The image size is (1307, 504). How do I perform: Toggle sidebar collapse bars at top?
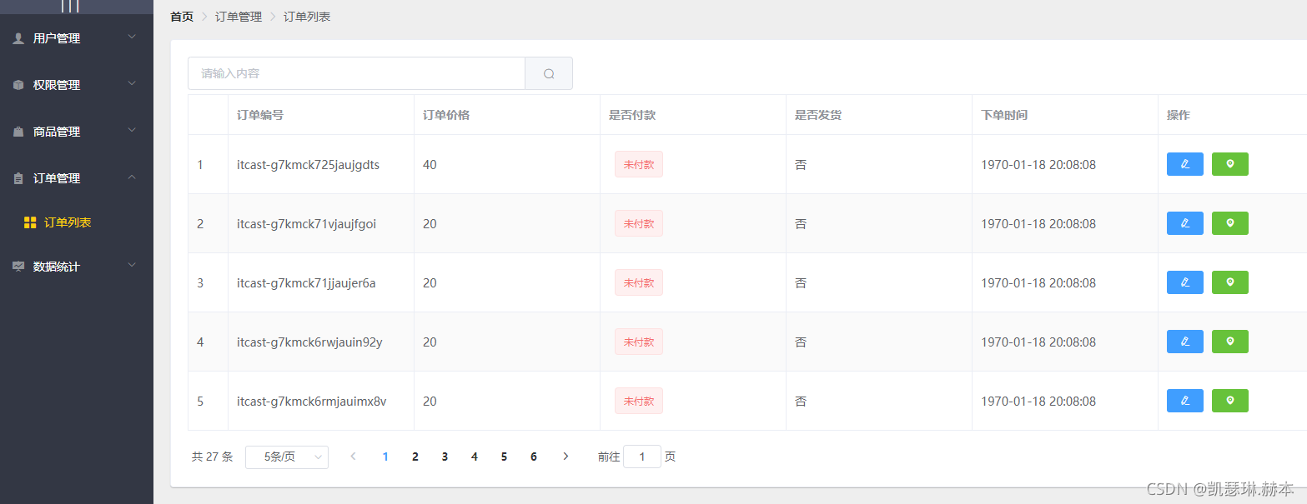pos(70,6)
